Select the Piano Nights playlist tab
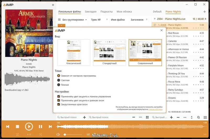210x139 pixels. tap(173, 11)
